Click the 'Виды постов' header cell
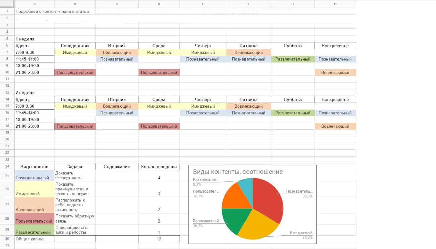This screenshot has width=436, height=249. coord(34,167)
